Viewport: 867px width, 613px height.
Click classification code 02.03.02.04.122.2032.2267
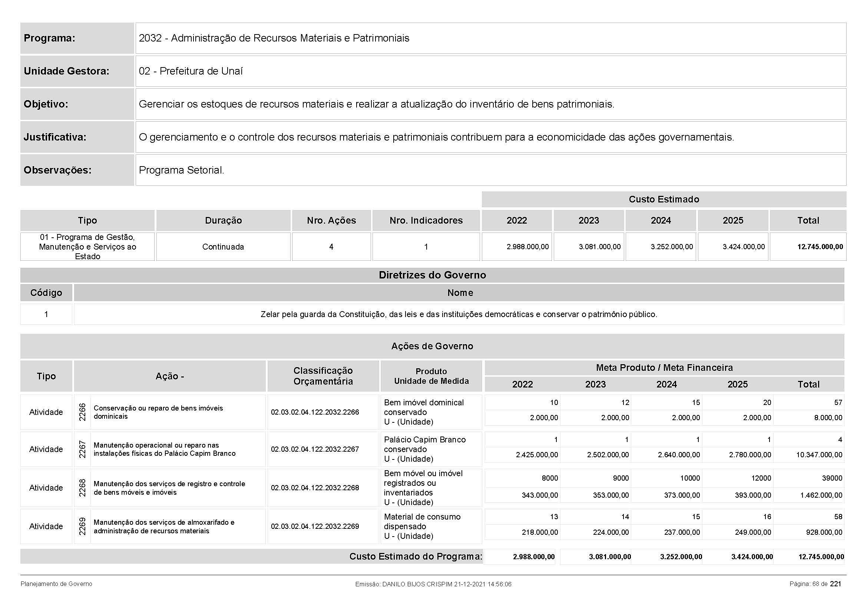(315, 449)
